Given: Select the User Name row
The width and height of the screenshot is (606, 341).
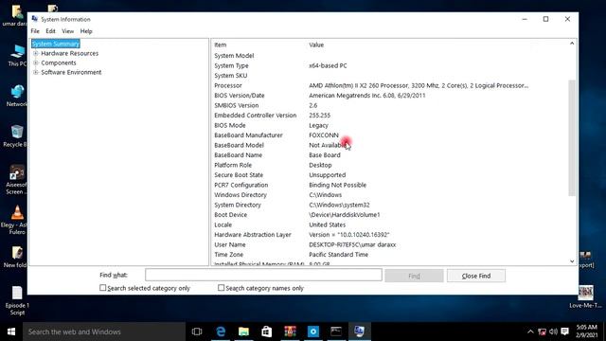Looking at the screenshot, I should (389, 244).
